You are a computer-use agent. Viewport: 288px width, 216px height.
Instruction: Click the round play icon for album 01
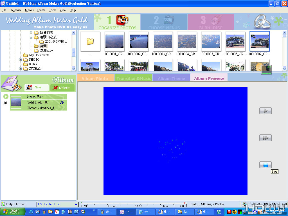[x=6, y=96]
